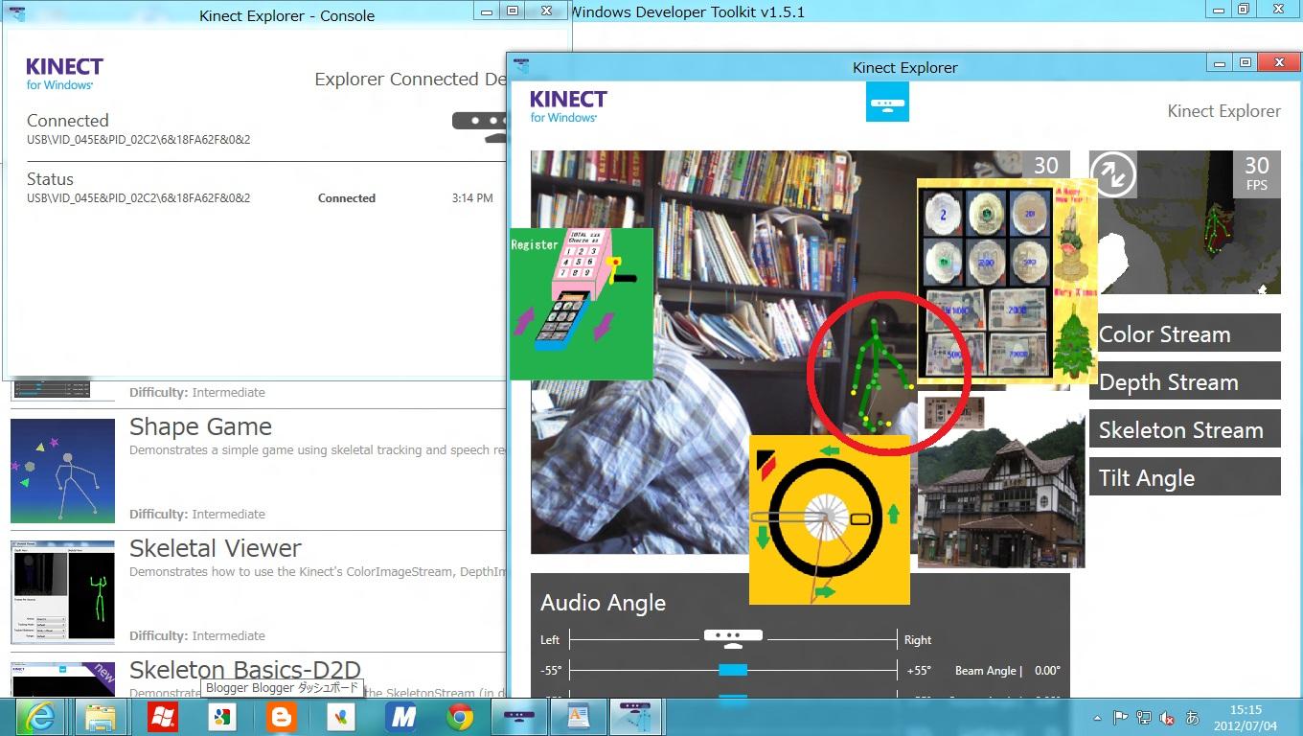This screenshot has width=1303, height=736.
Task: Open the Skeleton Basics-D2D sample thumbnail
Action: pyautogui.click(x=63, y=679)
